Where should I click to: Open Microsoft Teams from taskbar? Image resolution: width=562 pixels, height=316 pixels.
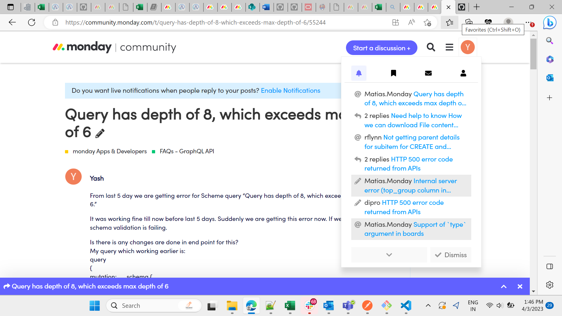tap(348, 306)
